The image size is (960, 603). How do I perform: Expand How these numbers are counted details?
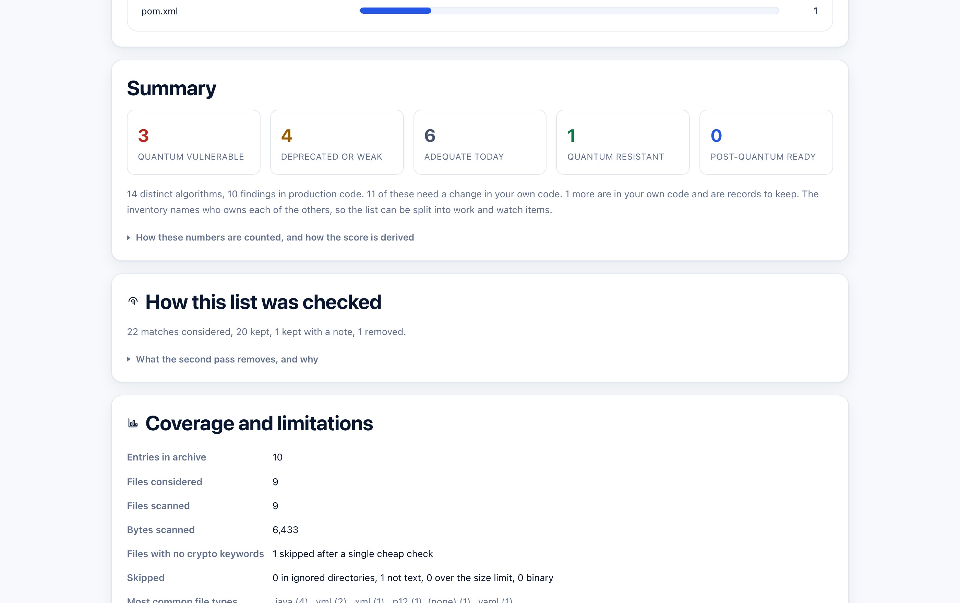pos(270,237)
